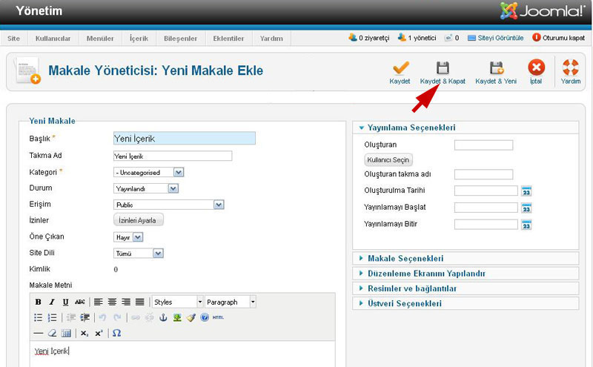The image size is (593, 367).
Task: Click the insert link chain icon
Action: click(136, 317)
